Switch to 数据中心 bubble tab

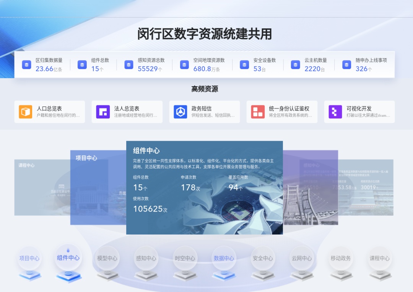pos(224,258)
